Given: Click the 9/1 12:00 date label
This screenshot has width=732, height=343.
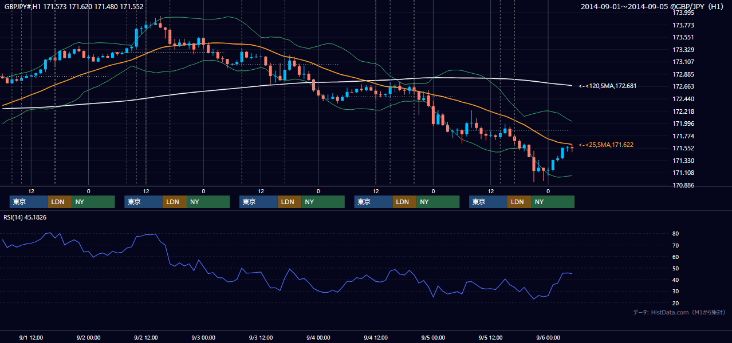Looking at the screenshot, I should point(31,337).
